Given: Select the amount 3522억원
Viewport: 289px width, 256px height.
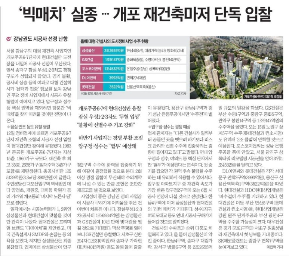Looking at the screenshot, I should (x=114, y=87).
